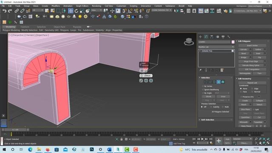The height and width of the screenshot is (153, 272).
Task: Open the Motion command panel tab
Action: pos(218,37)
